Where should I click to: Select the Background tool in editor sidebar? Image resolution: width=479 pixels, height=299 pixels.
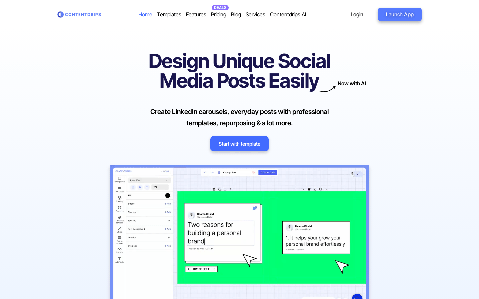pyautogui.click(x=120, y=179)
